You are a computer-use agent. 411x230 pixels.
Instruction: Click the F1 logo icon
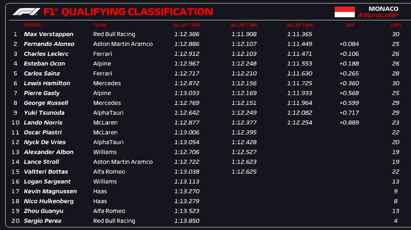tap(26, 12)
